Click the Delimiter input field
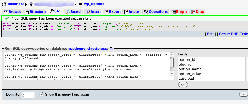This screenshot has height=104, width=248. tap(29, 95)
